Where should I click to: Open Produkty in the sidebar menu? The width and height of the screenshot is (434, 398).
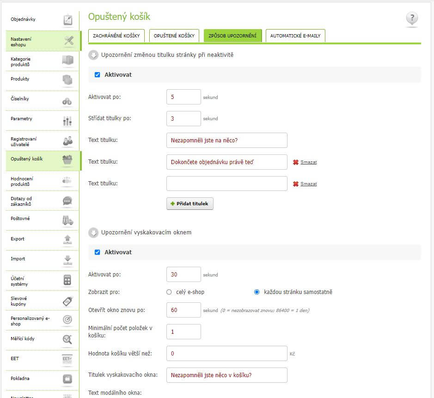tap(20, 79)
